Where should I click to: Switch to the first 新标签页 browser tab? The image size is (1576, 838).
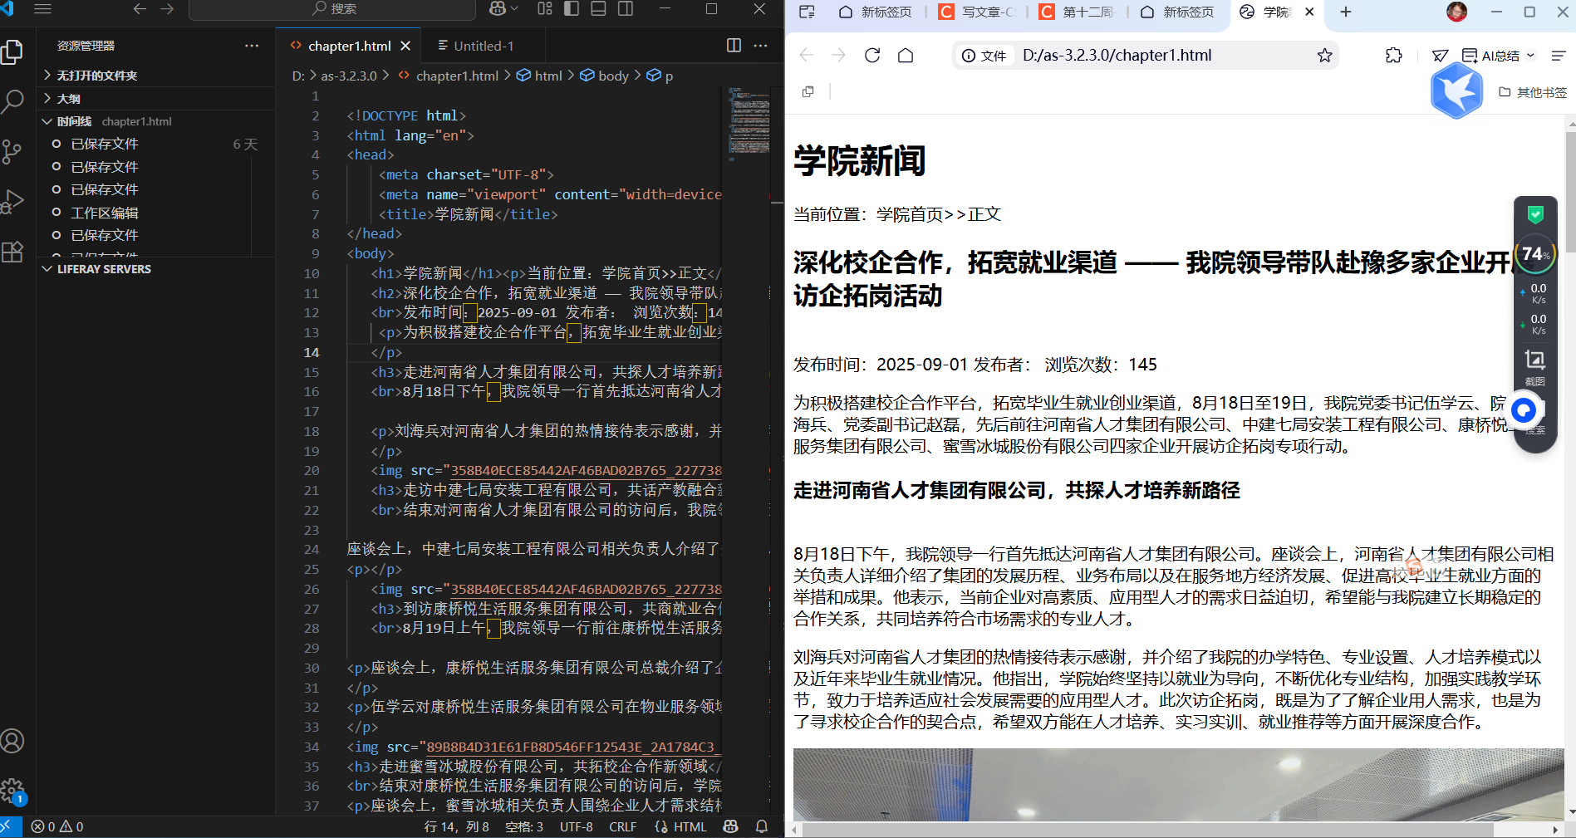coord(876,12)
